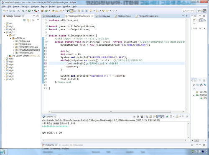
Task: Click the Forward navigation arrow
Action: click(113, 11)
